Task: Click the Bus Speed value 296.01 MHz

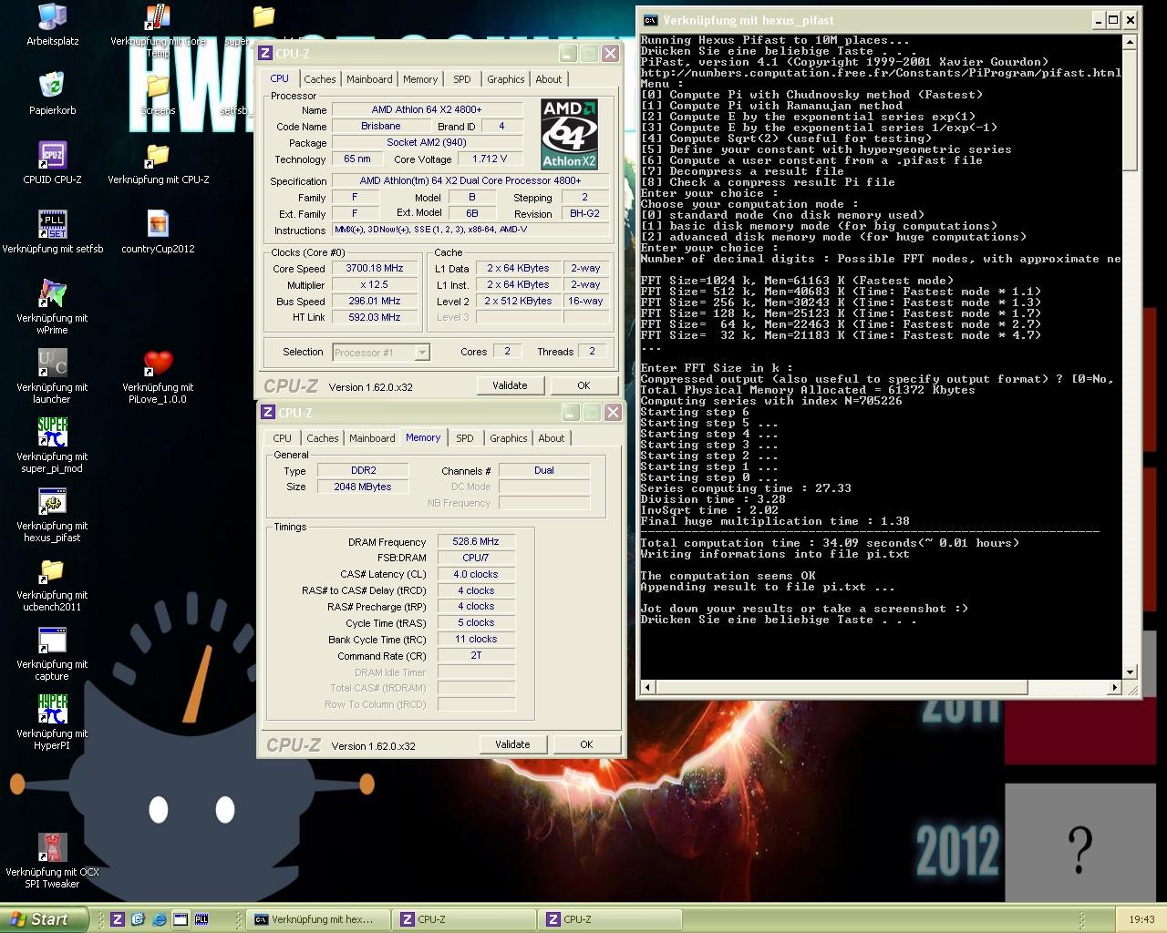Action: [374, 302]
